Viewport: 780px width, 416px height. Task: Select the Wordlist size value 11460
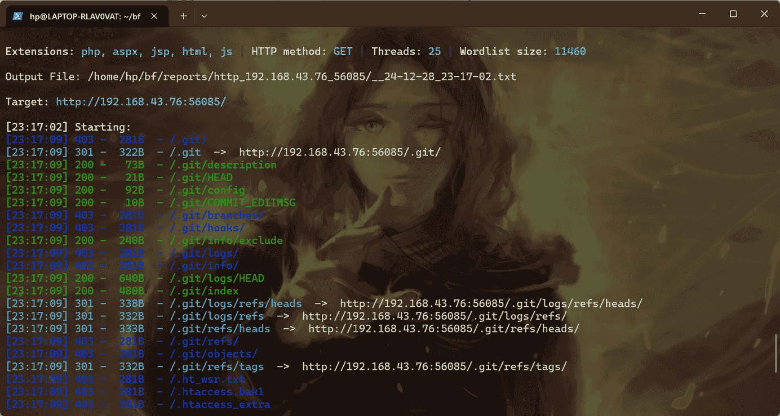(x=570, y=51)
